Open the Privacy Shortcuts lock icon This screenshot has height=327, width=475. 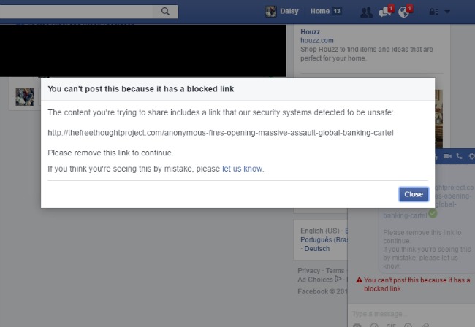click(433, 12)
